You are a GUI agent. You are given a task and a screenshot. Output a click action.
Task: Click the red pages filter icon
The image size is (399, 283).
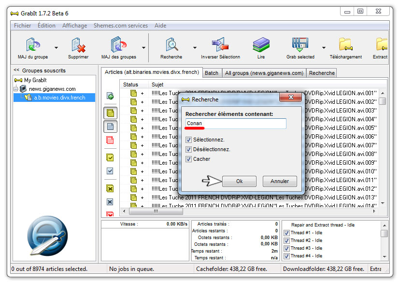point(110,140)
